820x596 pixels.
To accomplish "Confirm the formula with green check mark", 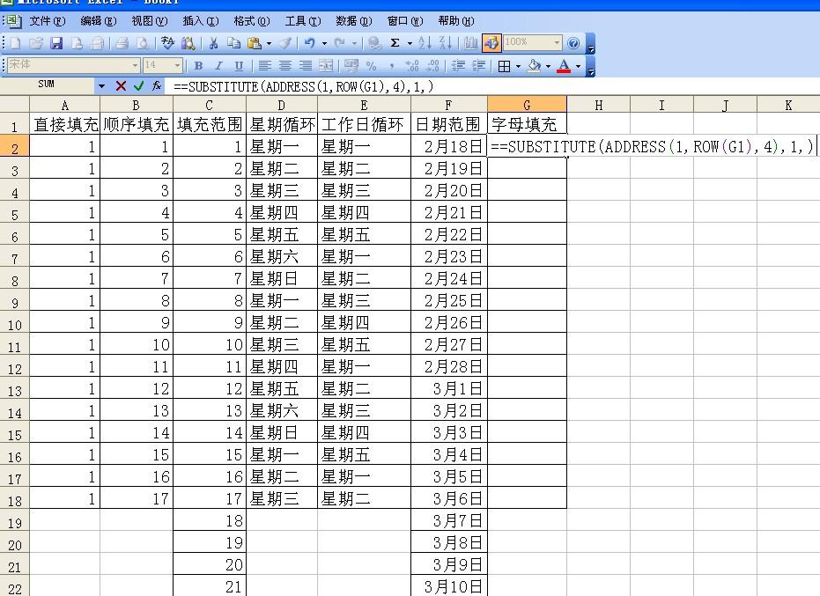I will 138,86.
